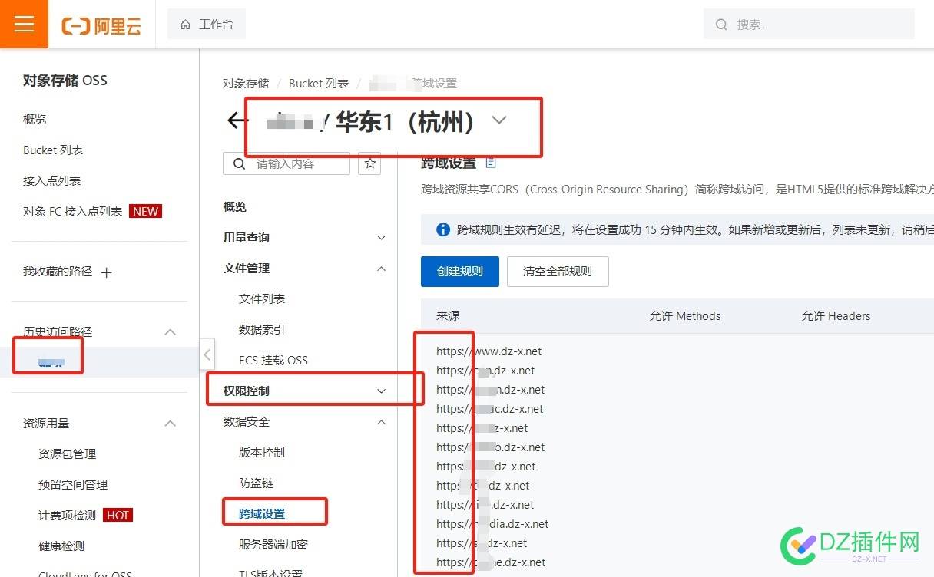Collapse the 历史访问路径 section
The image size is (934, 577).
point(171,331)
